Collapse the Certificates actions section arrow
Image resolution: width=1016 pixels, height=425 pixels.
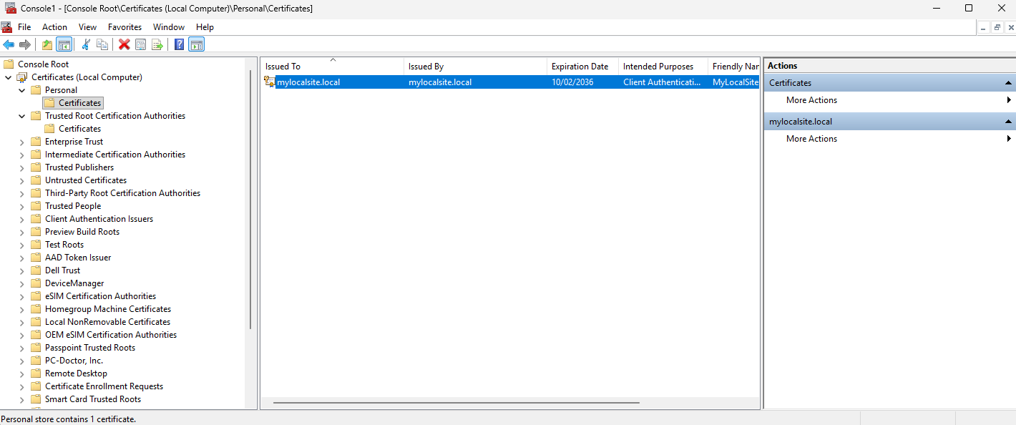pos(1008,83)
